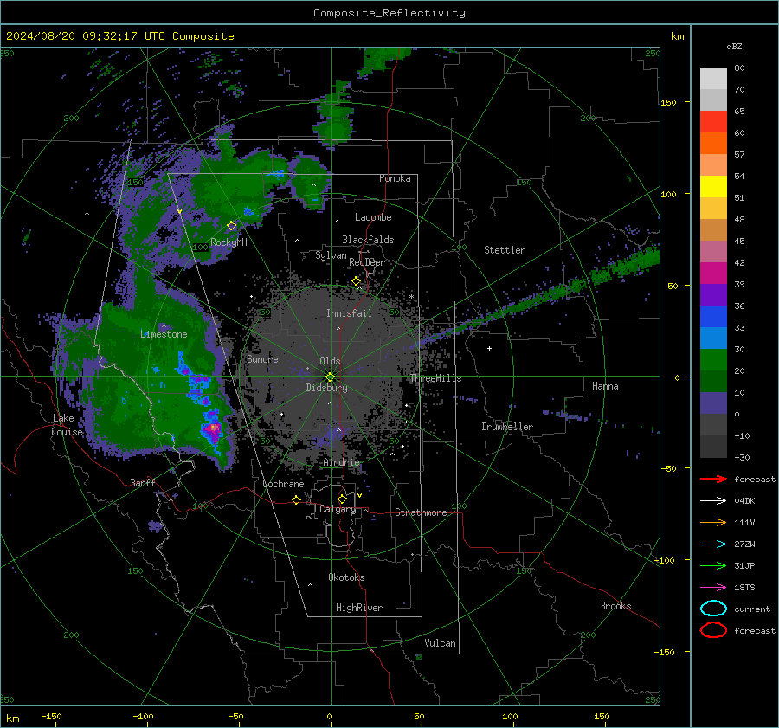Click the 'dBZ' legend heading

click(734, 46)
